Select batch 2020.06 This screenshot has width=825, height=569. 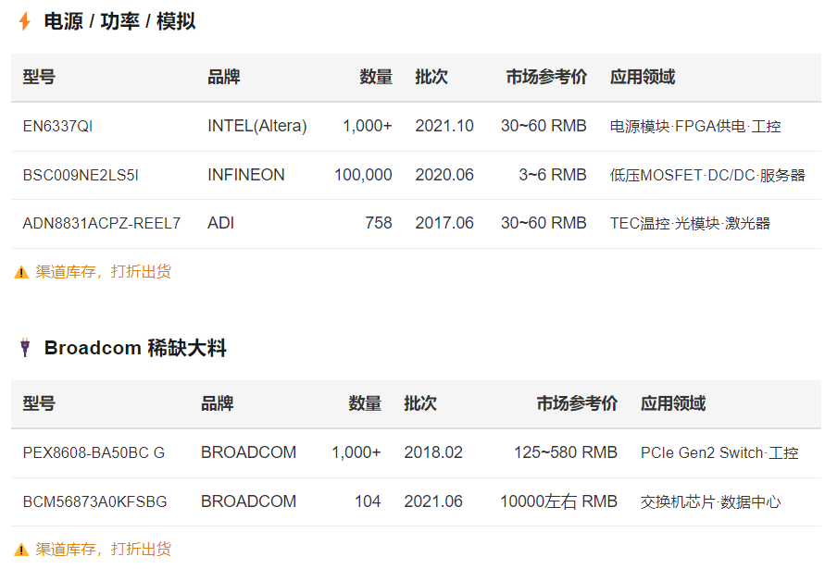coord(444,175)
